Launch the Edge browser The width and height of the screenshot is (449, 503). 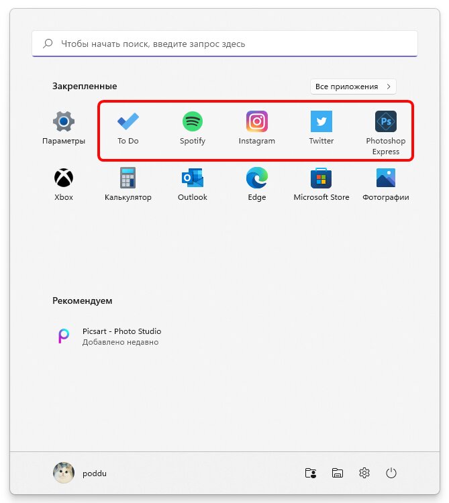(257, 184)
